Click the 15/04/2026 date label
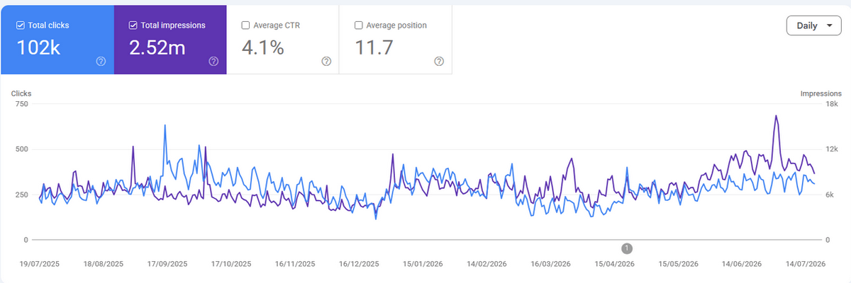Screen dimensions: 851x283 (615, 263)
